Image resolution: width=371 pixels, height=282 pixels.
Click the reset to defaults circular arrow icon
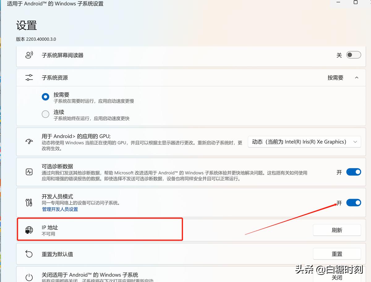click(29, 254)
